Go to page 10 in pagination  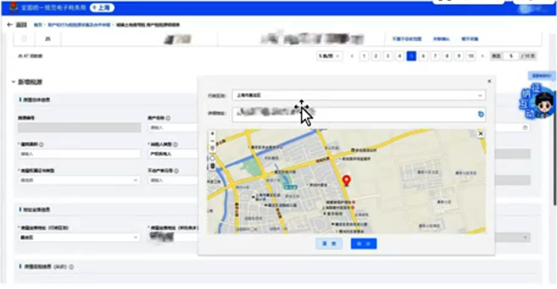pyautogui.click(x=470, y=56)
